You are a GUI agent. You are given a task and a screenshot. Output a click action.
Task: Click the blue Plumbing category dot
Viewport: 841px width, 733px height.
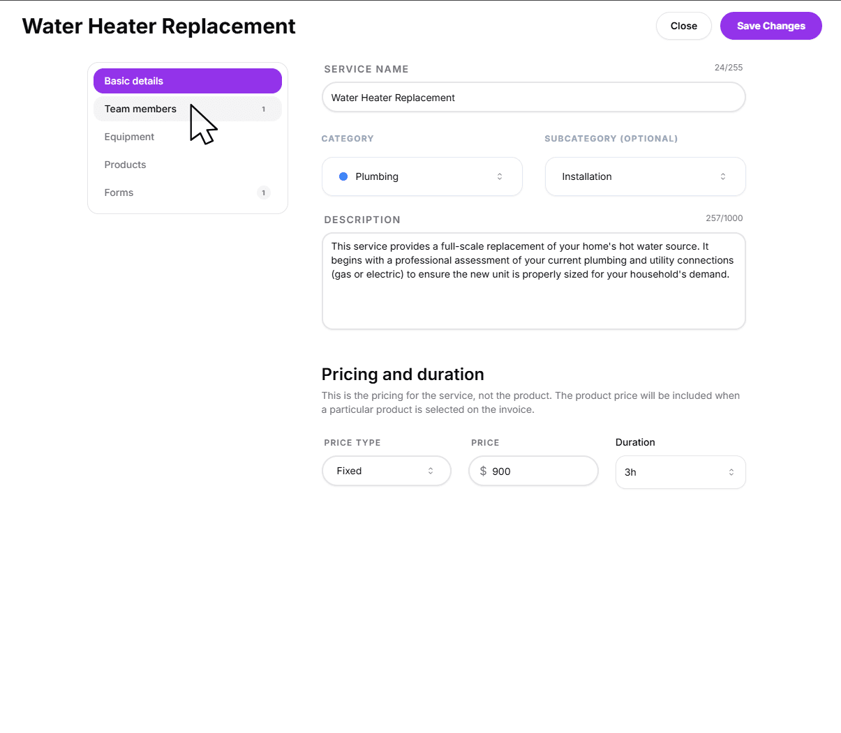(x=343, y=176)
